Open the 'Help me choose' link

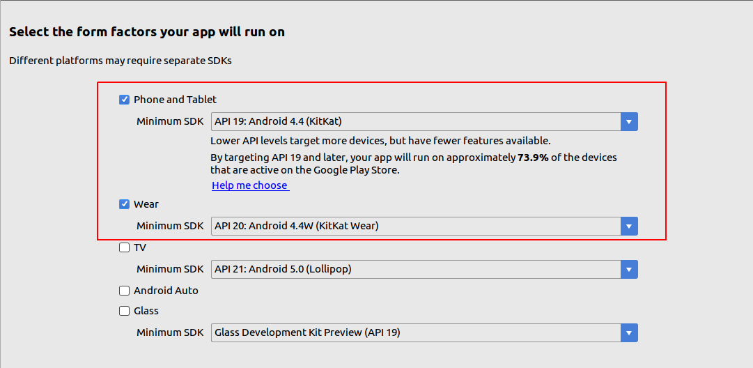click(x=249, y=185)
